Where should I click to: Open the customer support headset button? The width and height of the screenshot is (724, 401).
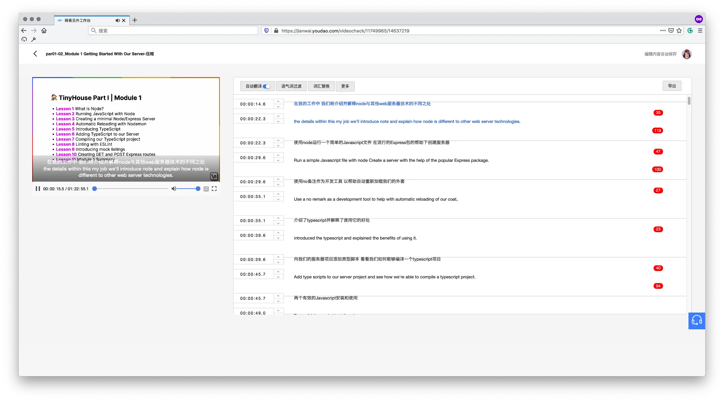(x=697, y=321)
